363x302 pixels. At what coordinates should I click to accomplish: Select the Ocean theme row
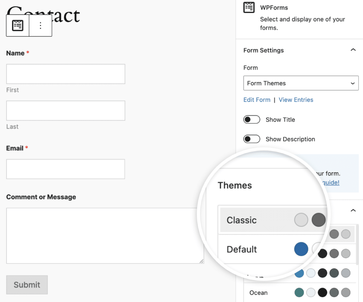coord(259,293)
